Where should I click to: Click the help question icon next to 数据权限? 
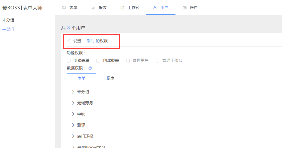point(90,68)
